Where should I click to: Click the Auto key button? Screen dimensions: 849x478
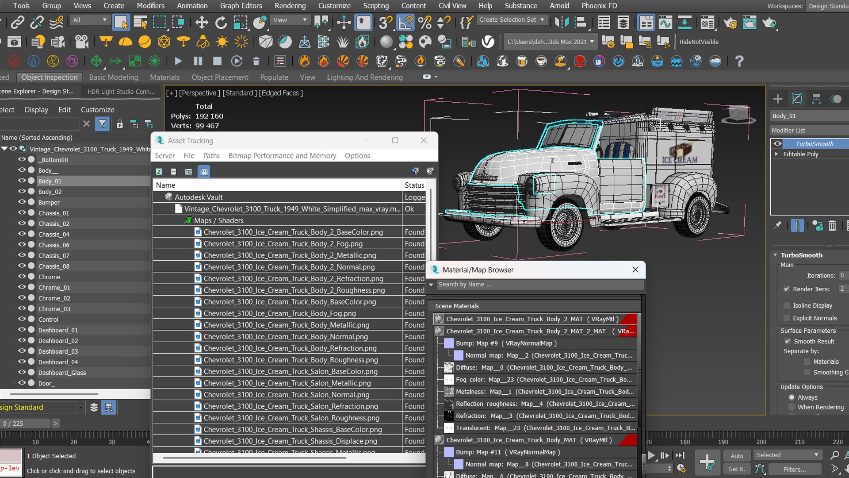pos(737,456)
